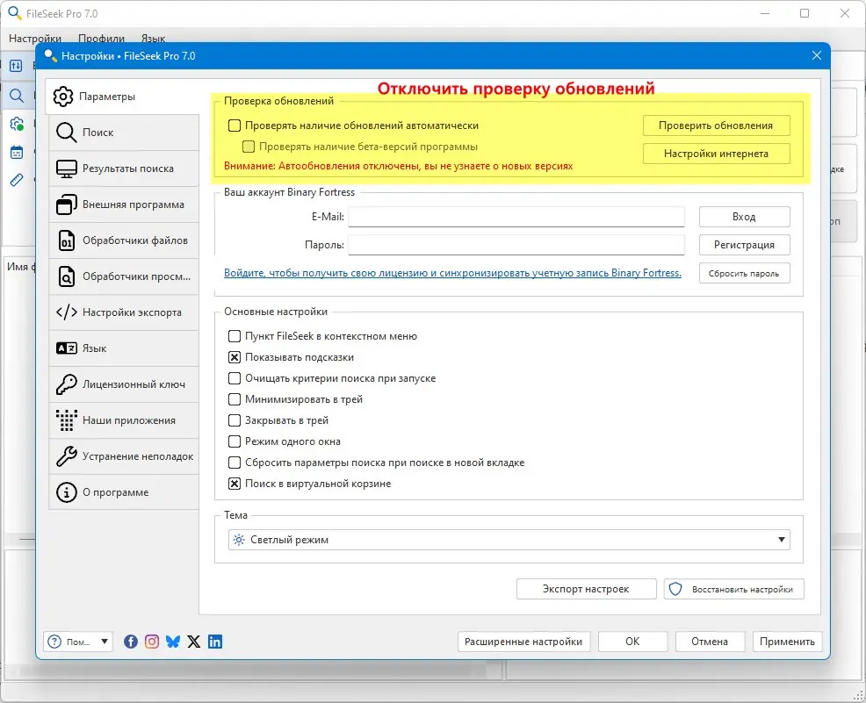
Task: Click the Регистрация button
Action: [x=744, y=245]
